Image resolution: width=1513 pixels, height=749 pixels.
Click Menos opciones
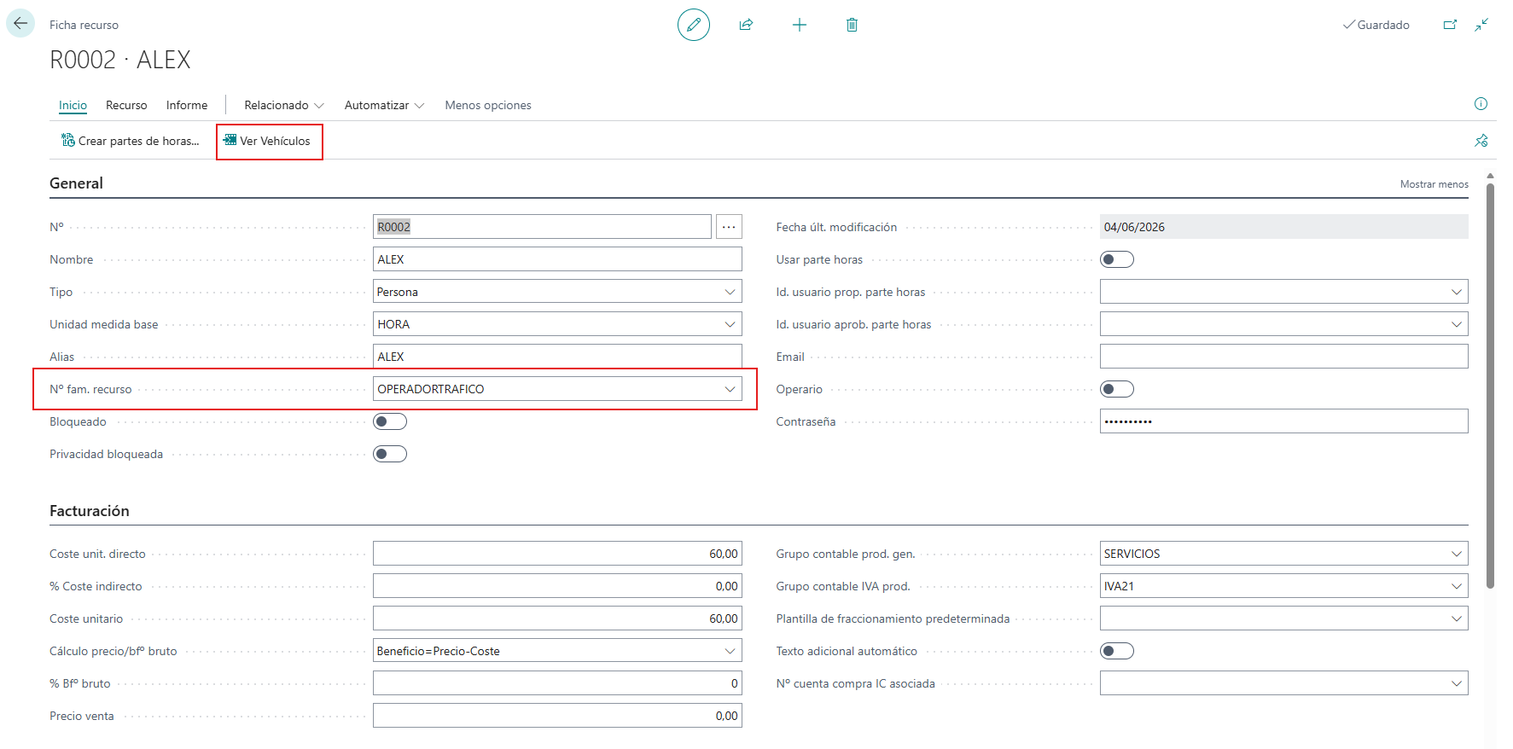click(488, 105)
